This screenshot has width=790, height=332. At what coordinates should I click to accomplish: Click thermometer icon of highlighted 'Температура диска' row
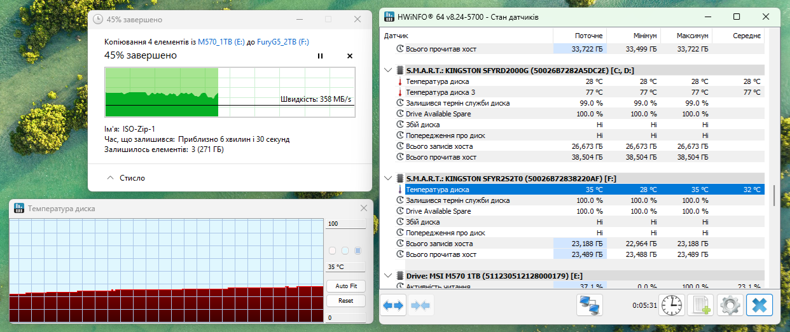click(400, 190)
